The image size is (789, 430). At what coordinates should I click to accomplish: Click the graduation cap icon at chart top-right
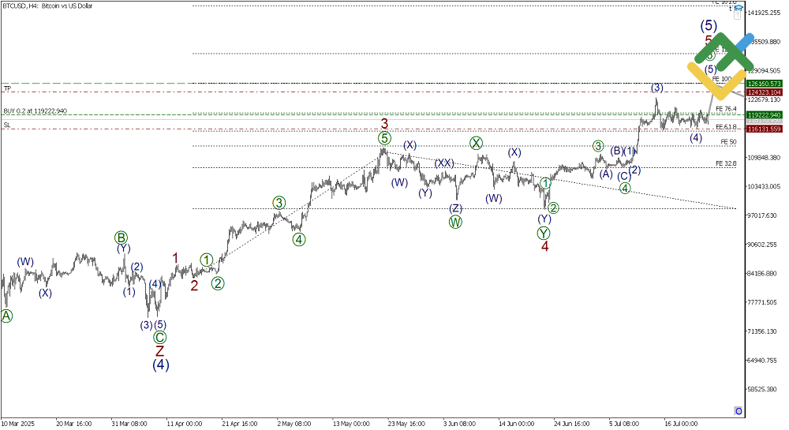(x=739, y=9)
